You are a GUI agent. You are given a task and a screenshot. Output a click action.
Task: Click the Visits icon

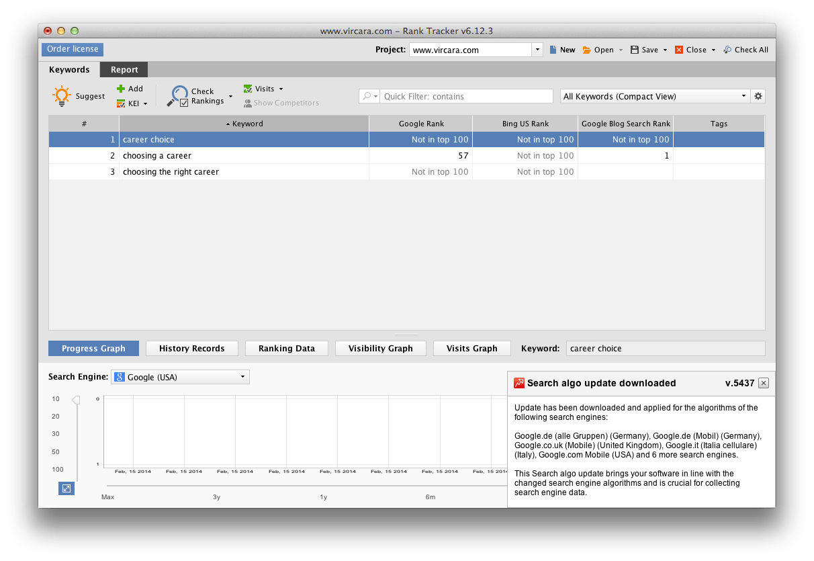(x=248, y=89)
